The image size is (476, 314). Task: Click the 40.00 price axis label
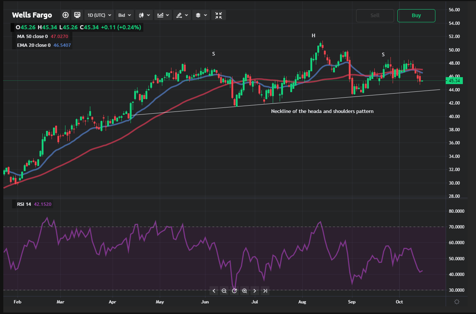click(x=454, y=116)
